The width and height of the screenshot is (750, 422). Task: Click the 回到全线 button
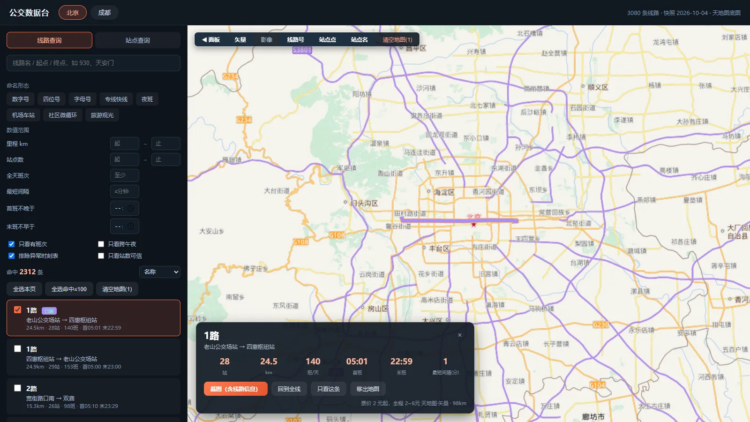(x=289, y=389)
